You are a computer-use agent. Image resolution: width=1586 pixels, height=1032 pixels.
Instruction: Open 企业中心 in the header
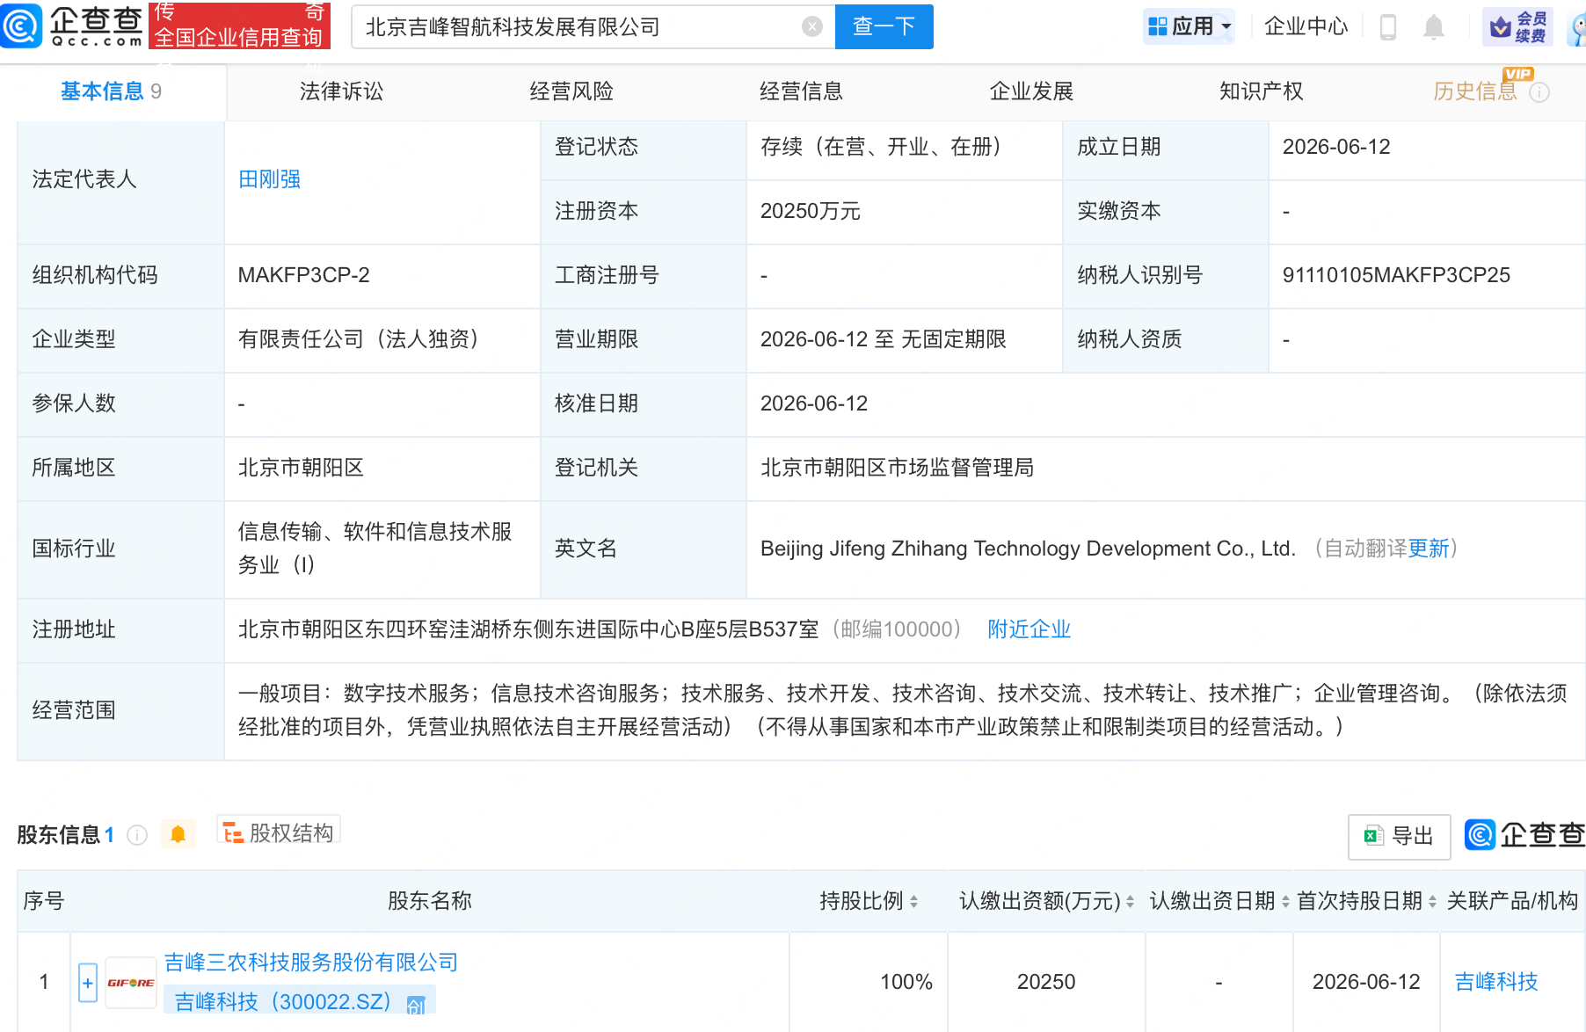(x=1306, y=26)
